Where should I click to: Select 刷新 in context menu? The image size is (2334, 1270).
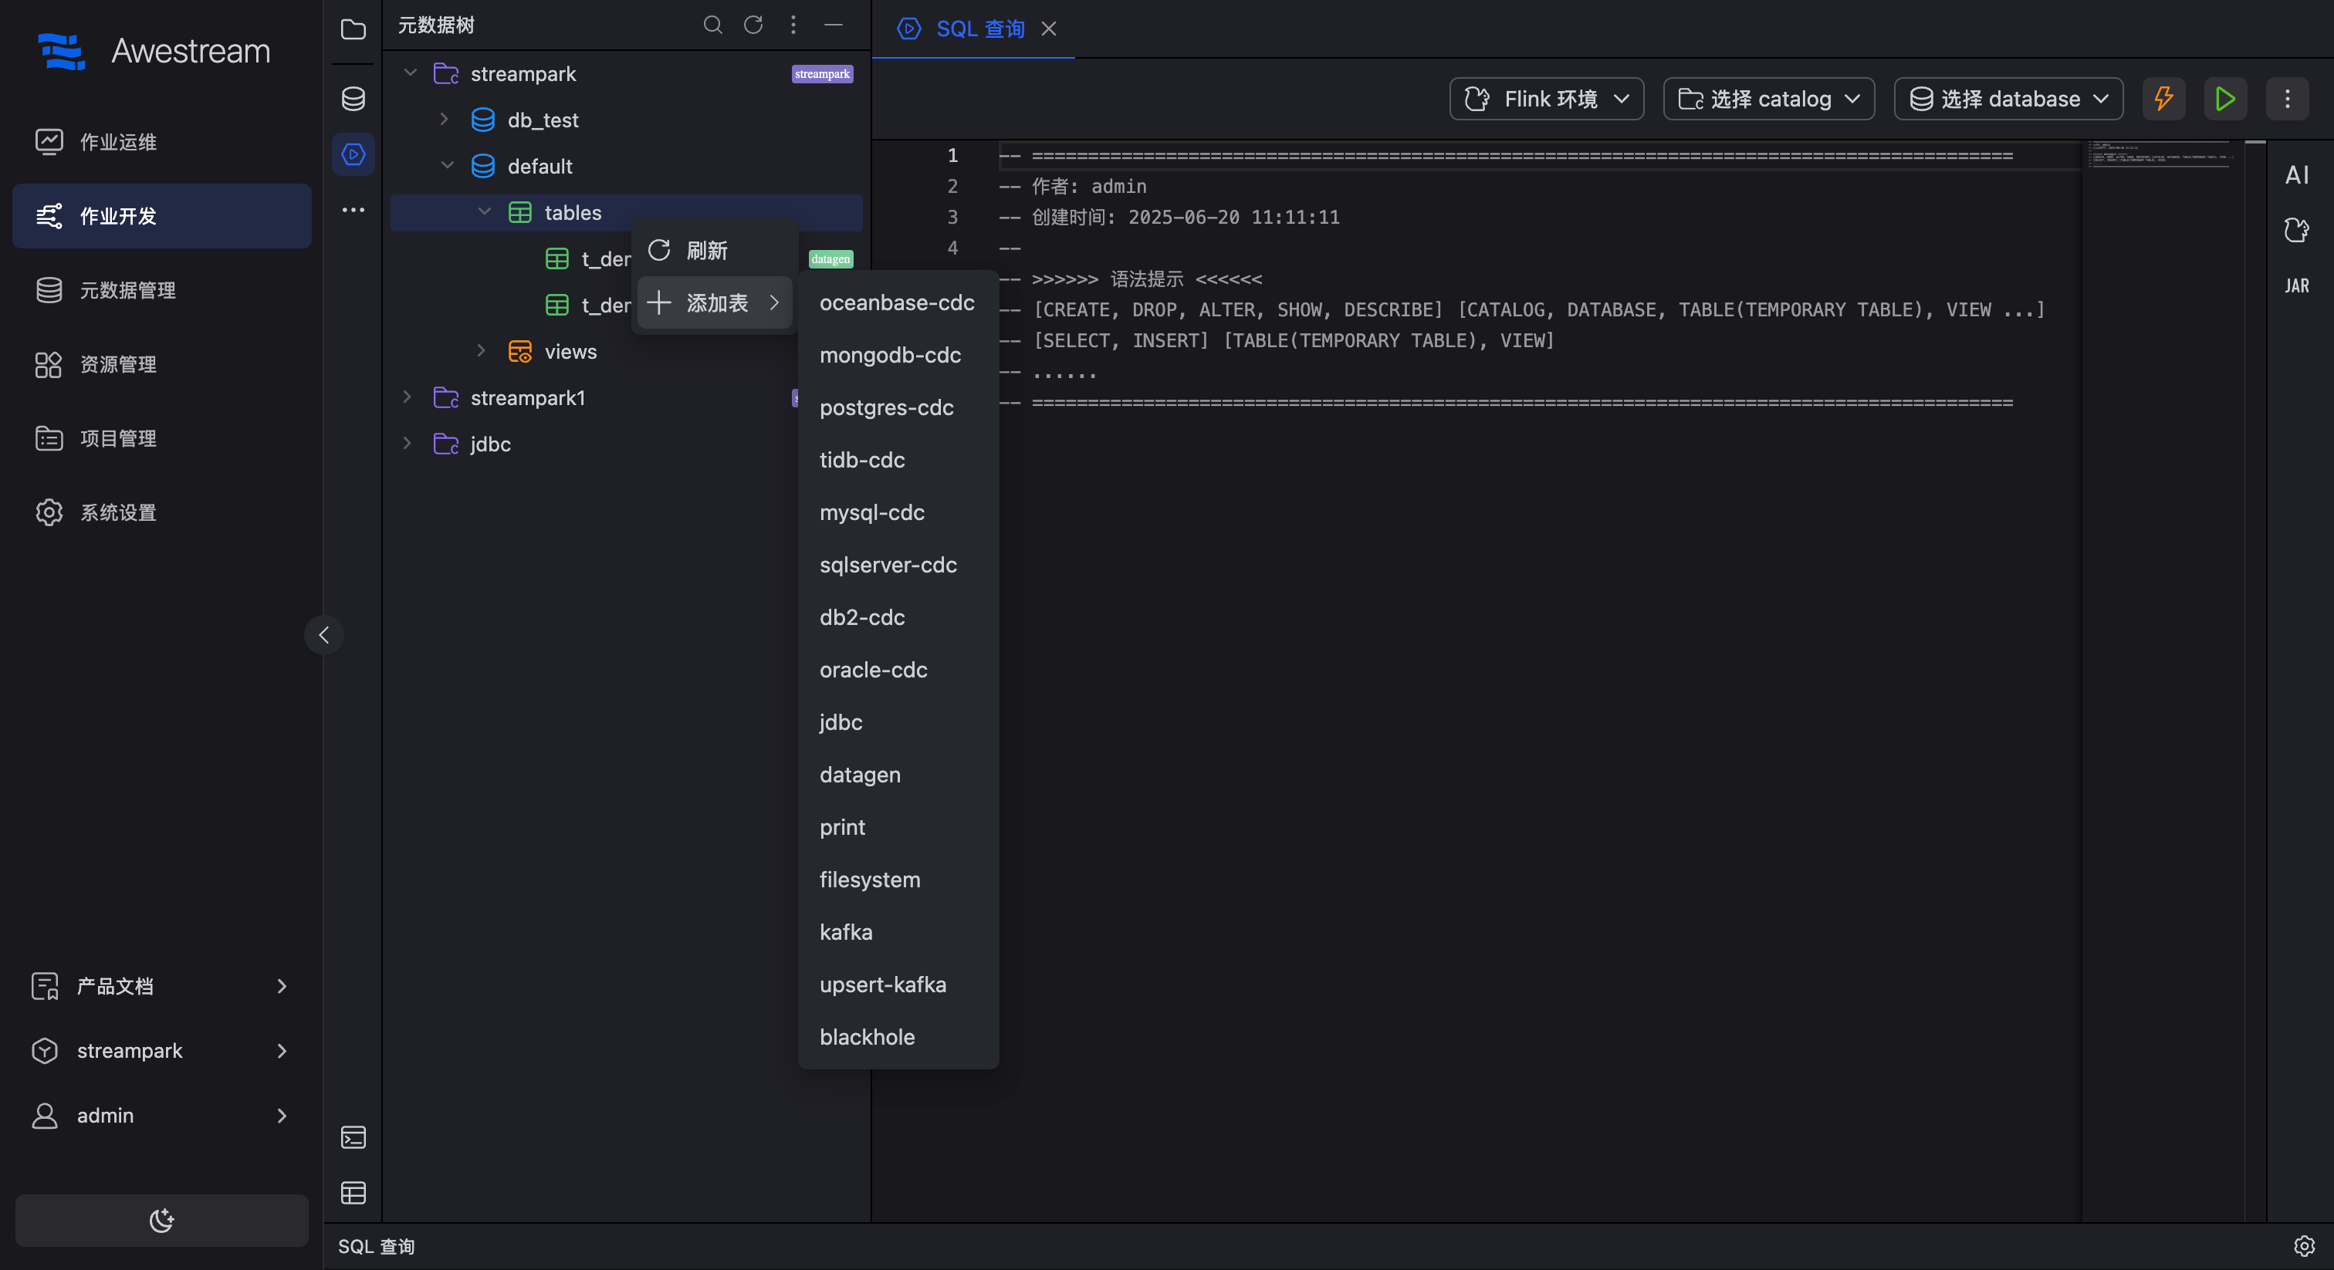715,250
